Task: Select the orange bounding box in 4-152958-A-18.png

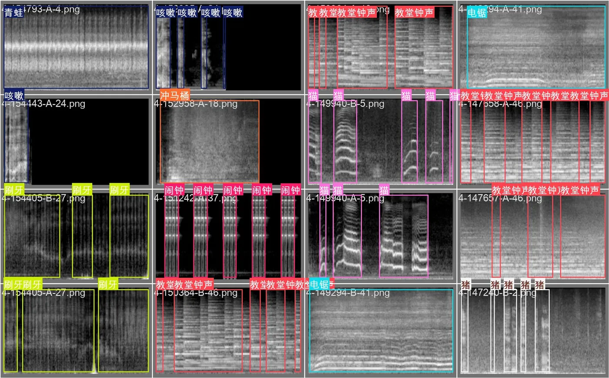Action: click(210, 142)
